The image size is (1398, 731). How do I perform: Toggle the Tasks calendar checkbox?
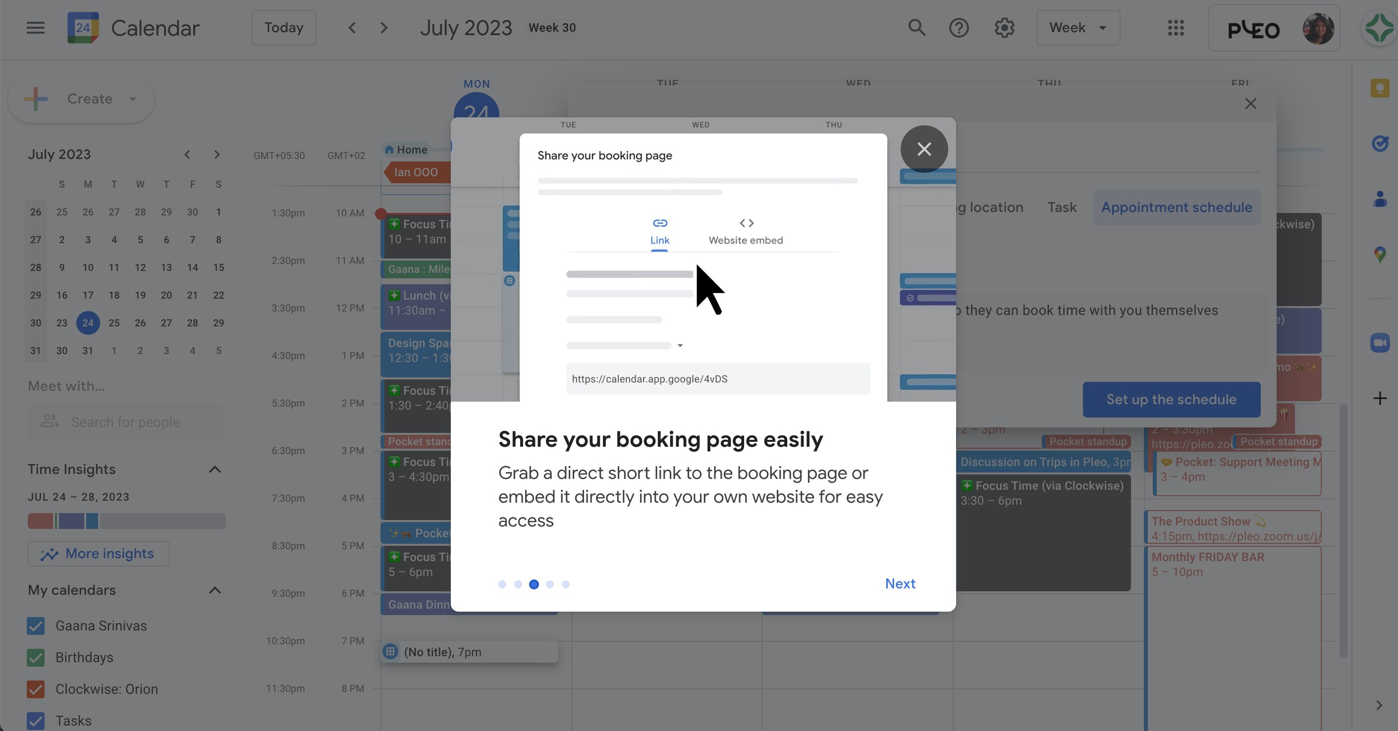[36, 721]
